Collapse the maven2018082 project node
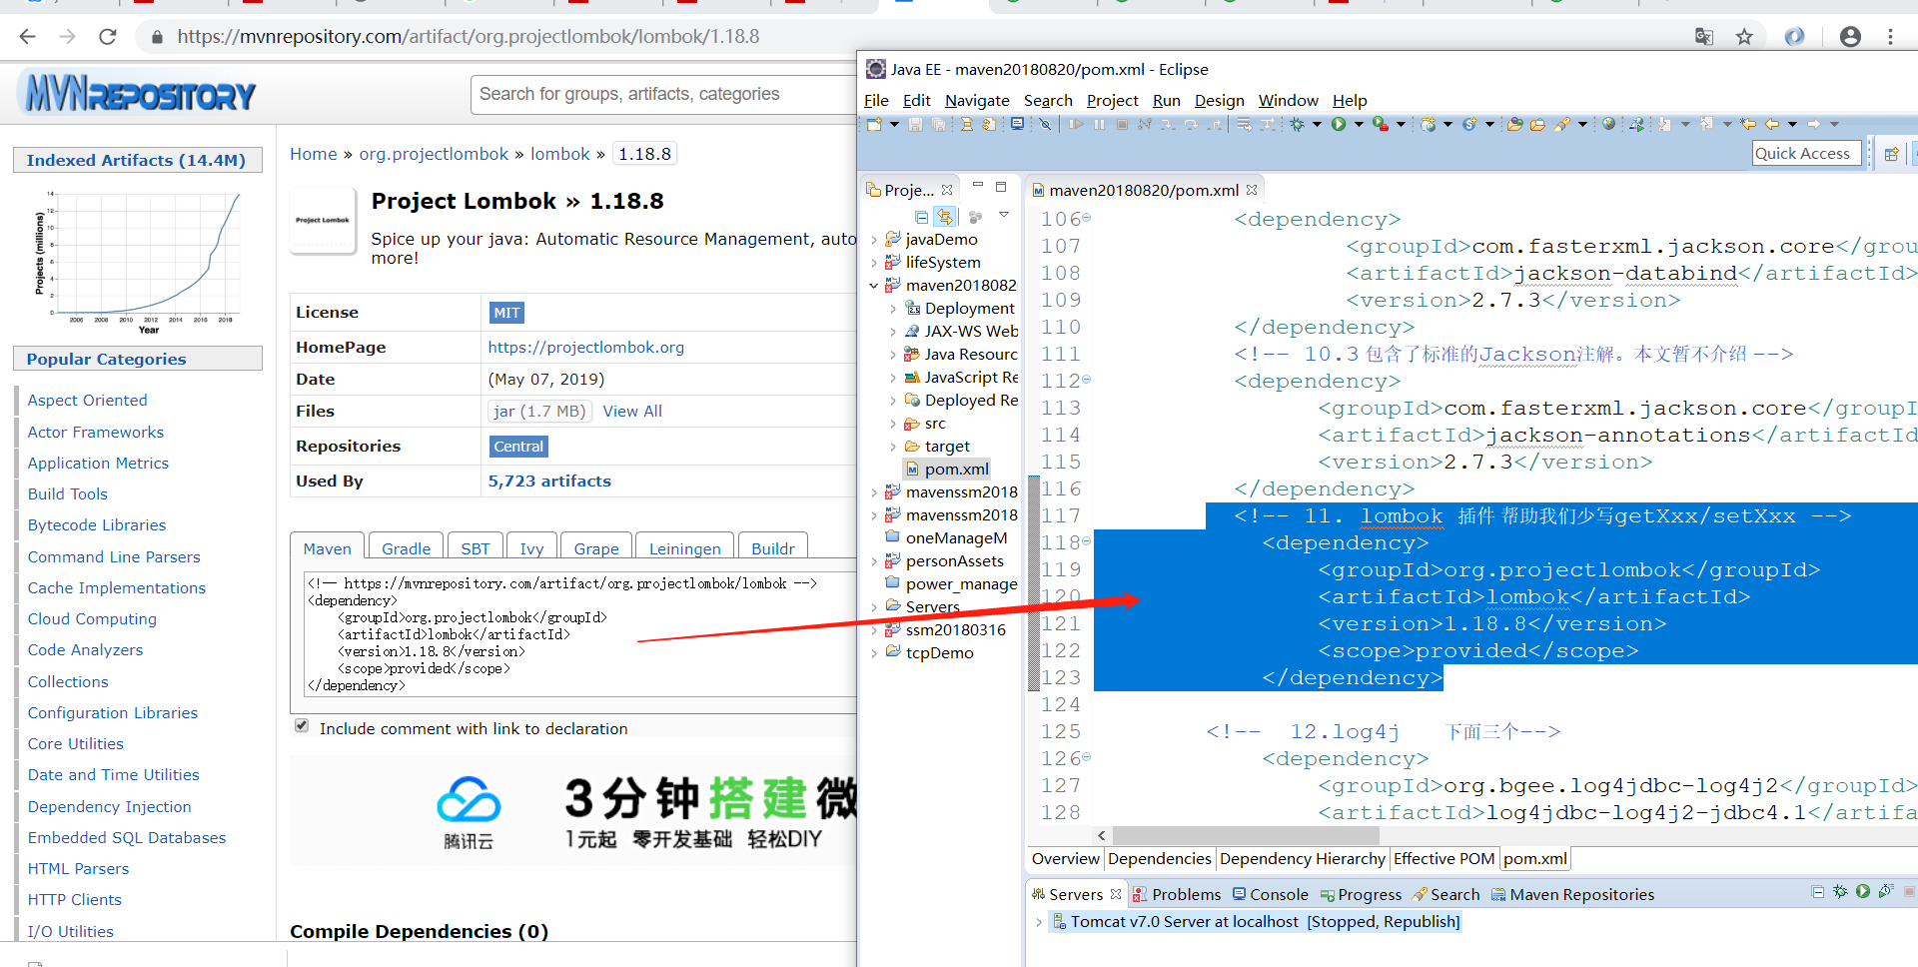 874,286
